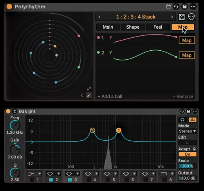
Task: Click the Scale 100 % field
Action: (188, 166)
